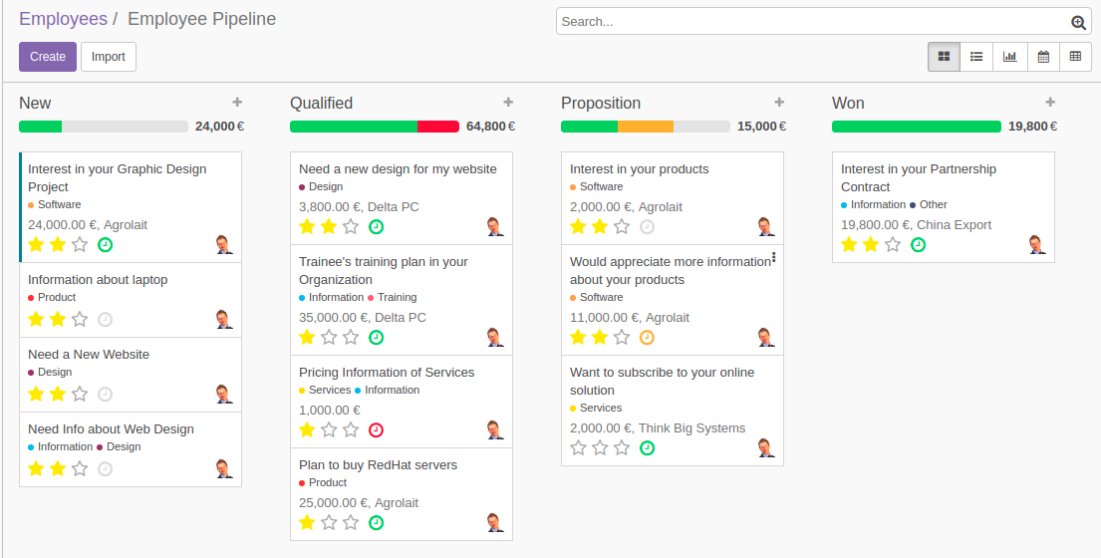The height and width of the screenshot is (558, 1101).
Task: Set third star on Information about laptop
Action: 80,319
